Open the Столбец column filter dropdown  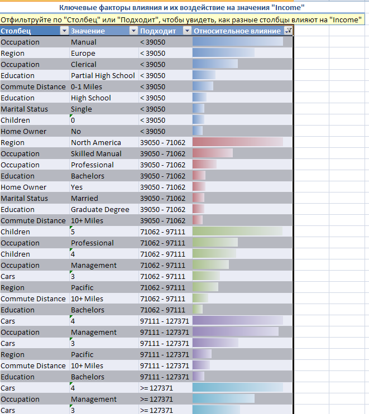(x=64, y=31)
